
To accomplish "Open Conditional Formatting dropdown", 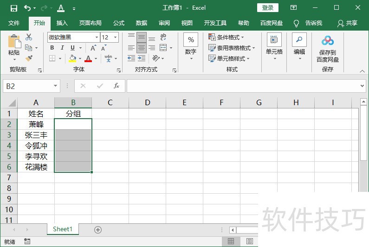I will click(226, 37).
